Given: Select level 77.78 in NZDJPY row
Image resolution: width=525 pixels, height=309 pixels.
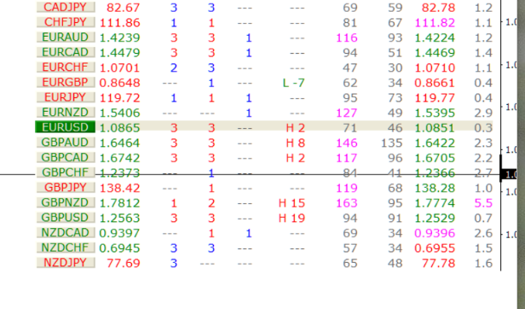Looking at the screenshot, I should pyautogui.click(x=439, y=263).
